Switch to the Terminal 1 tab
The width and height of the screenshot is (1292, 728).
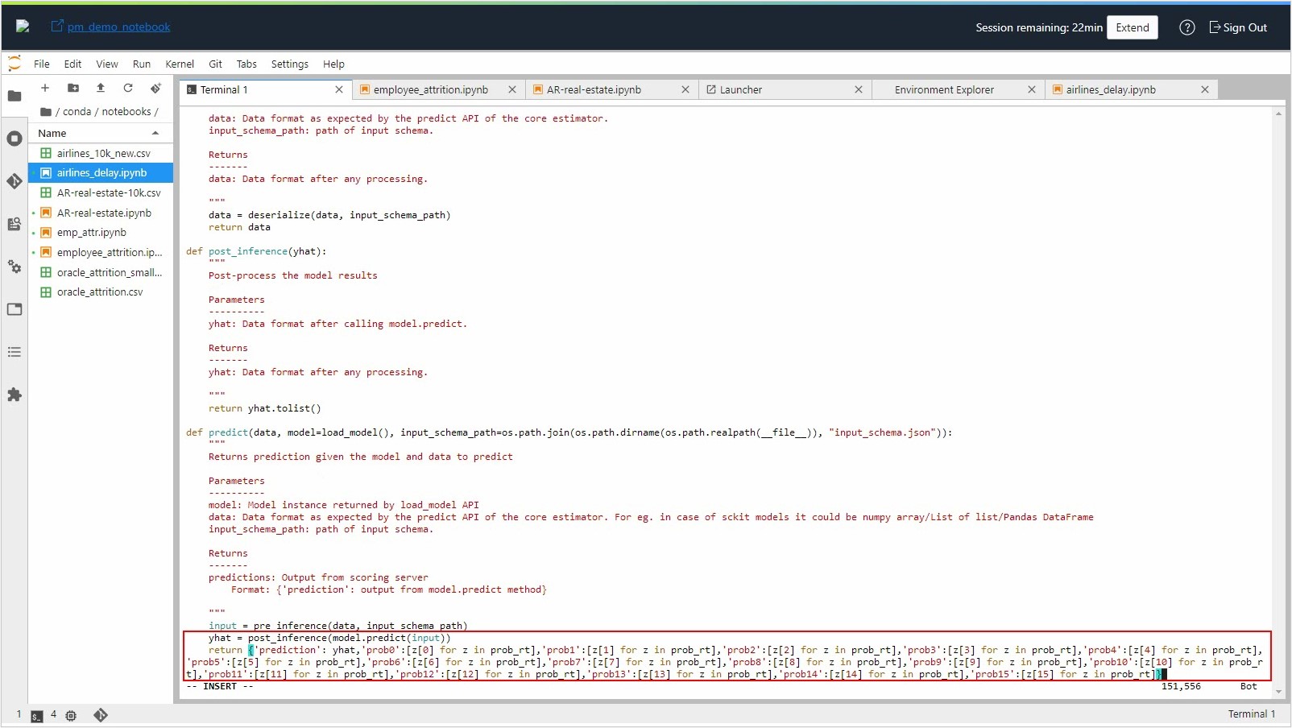pyautogui.click(x=265, y=89)
